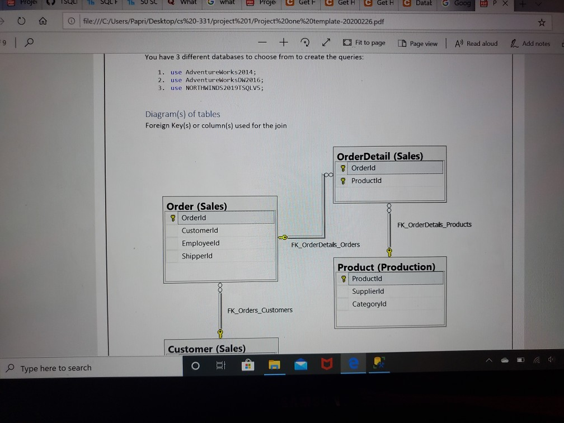Screen dimensions: 564x423
Task: Zoom out using the minus icon
Action: point(262,43)
